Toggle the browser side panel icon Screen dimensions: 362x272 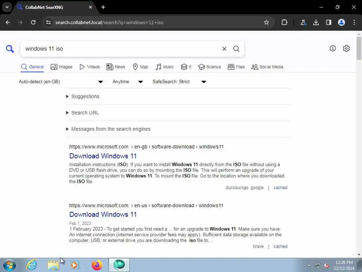click(329, 22)
